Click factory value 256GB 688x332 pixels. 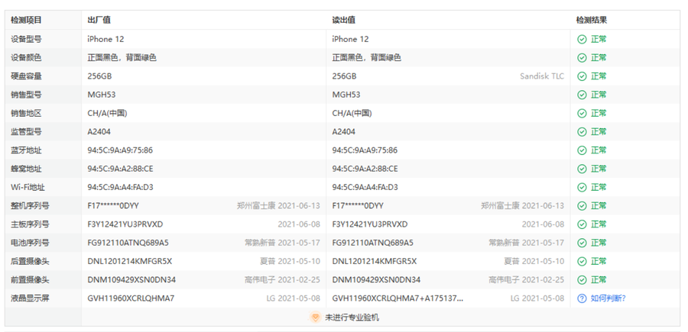(99, 76)
